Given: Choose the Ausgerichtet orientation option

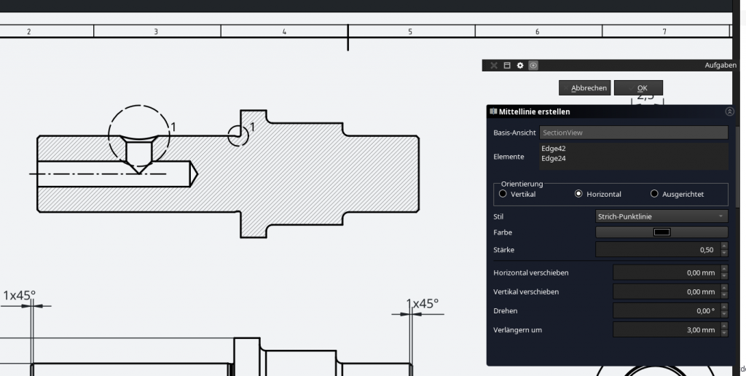Looking at the screenshot, I should click(x=654, y=194).
